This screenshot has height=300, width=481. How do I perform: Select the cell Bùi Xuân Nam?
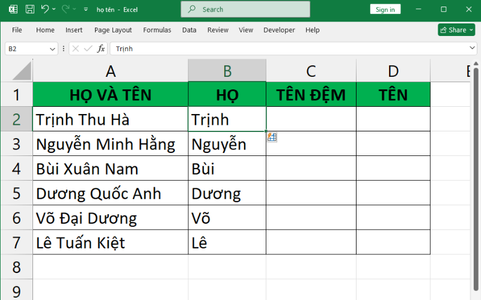111,169
